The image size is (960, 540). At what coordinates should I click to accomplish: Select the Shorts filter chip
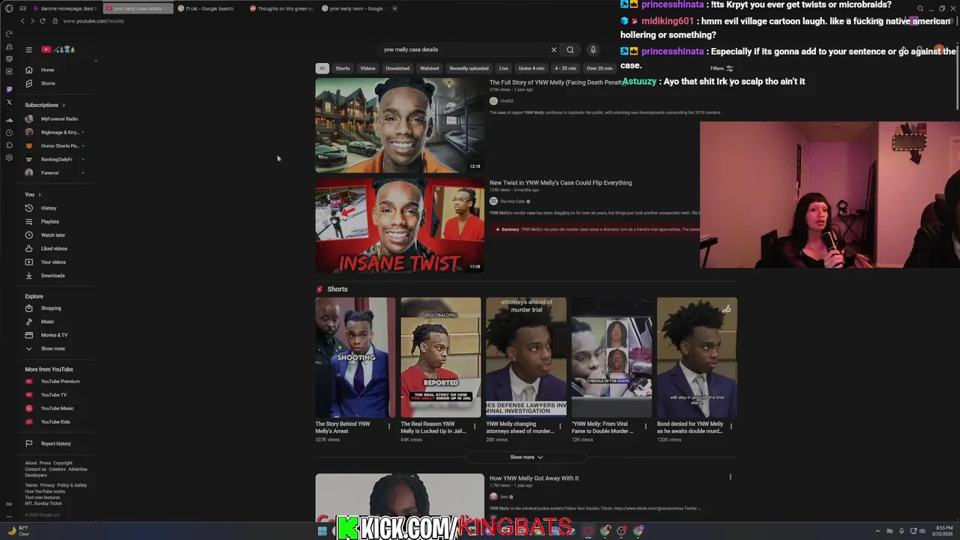343,68
